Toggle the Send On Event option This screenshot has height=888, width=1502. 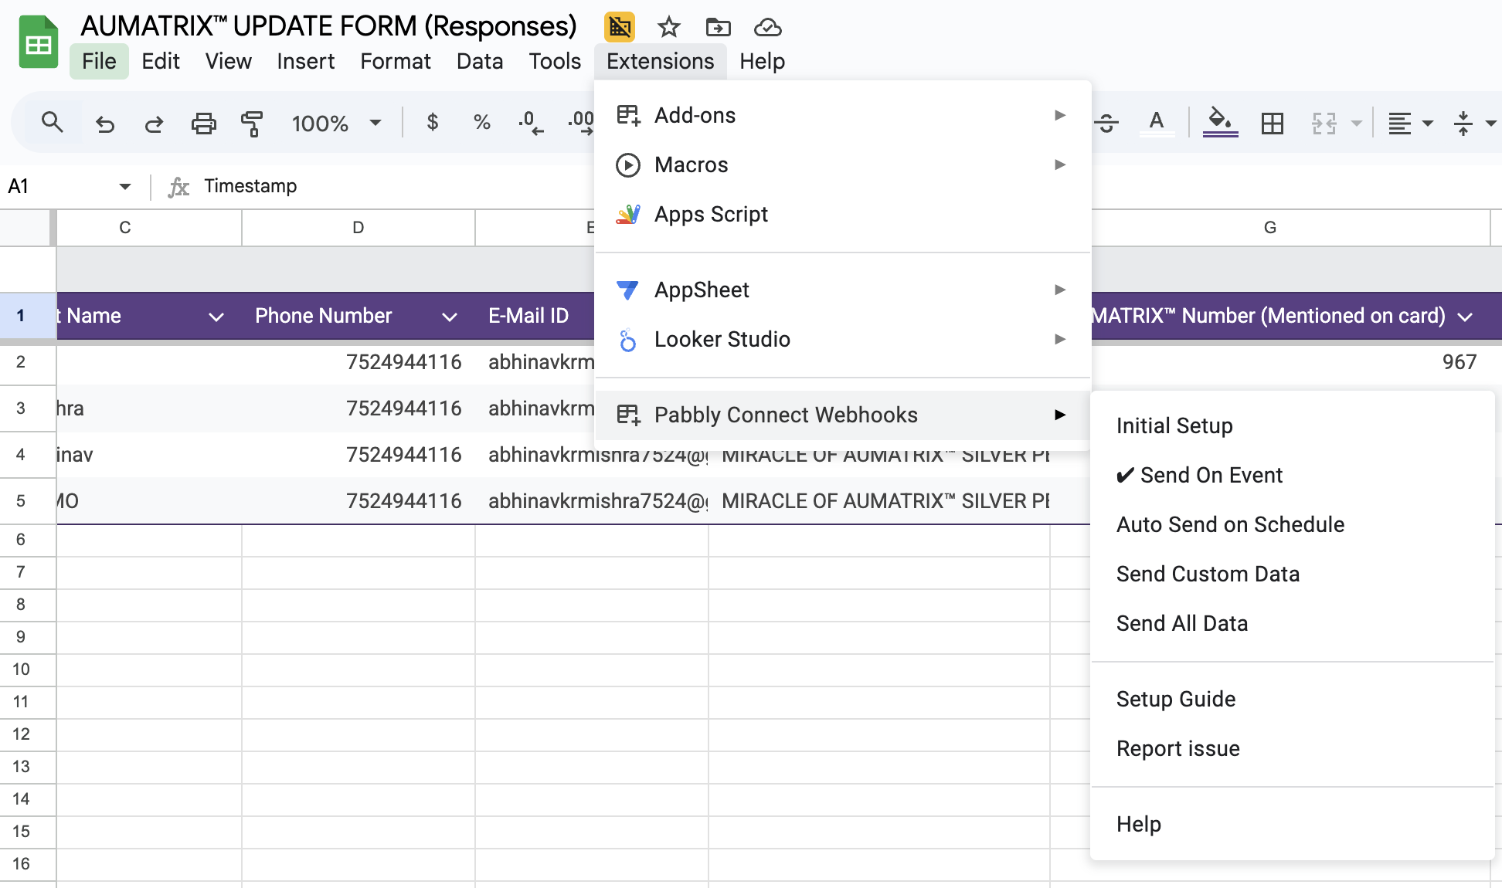tap(1211, 475)
